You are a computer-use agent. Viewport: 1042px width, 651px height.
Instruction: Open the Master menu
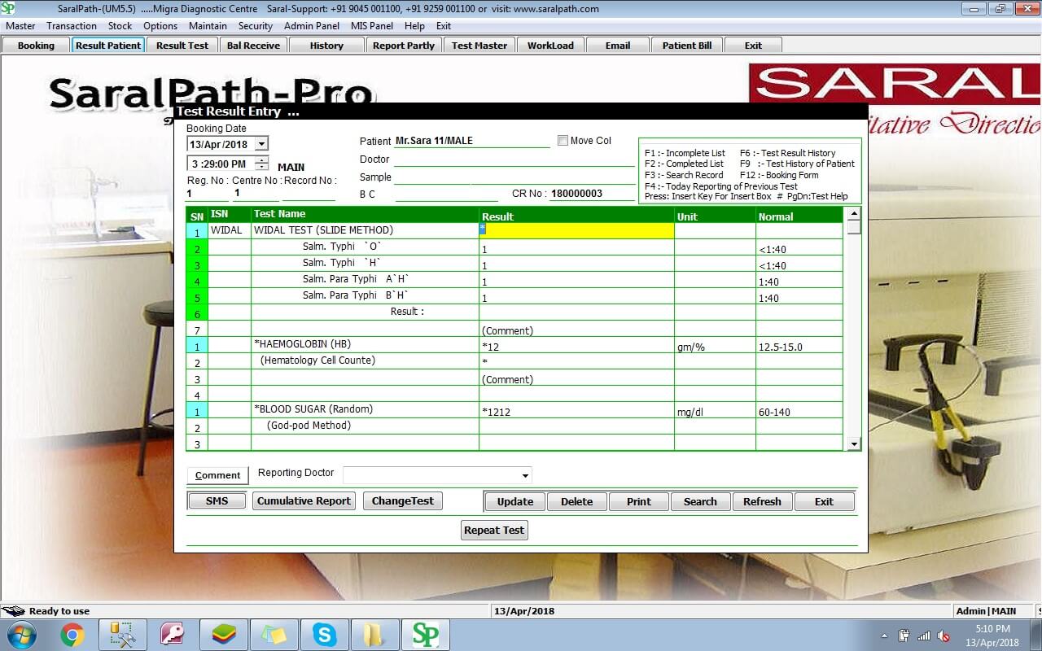(20, 26)
